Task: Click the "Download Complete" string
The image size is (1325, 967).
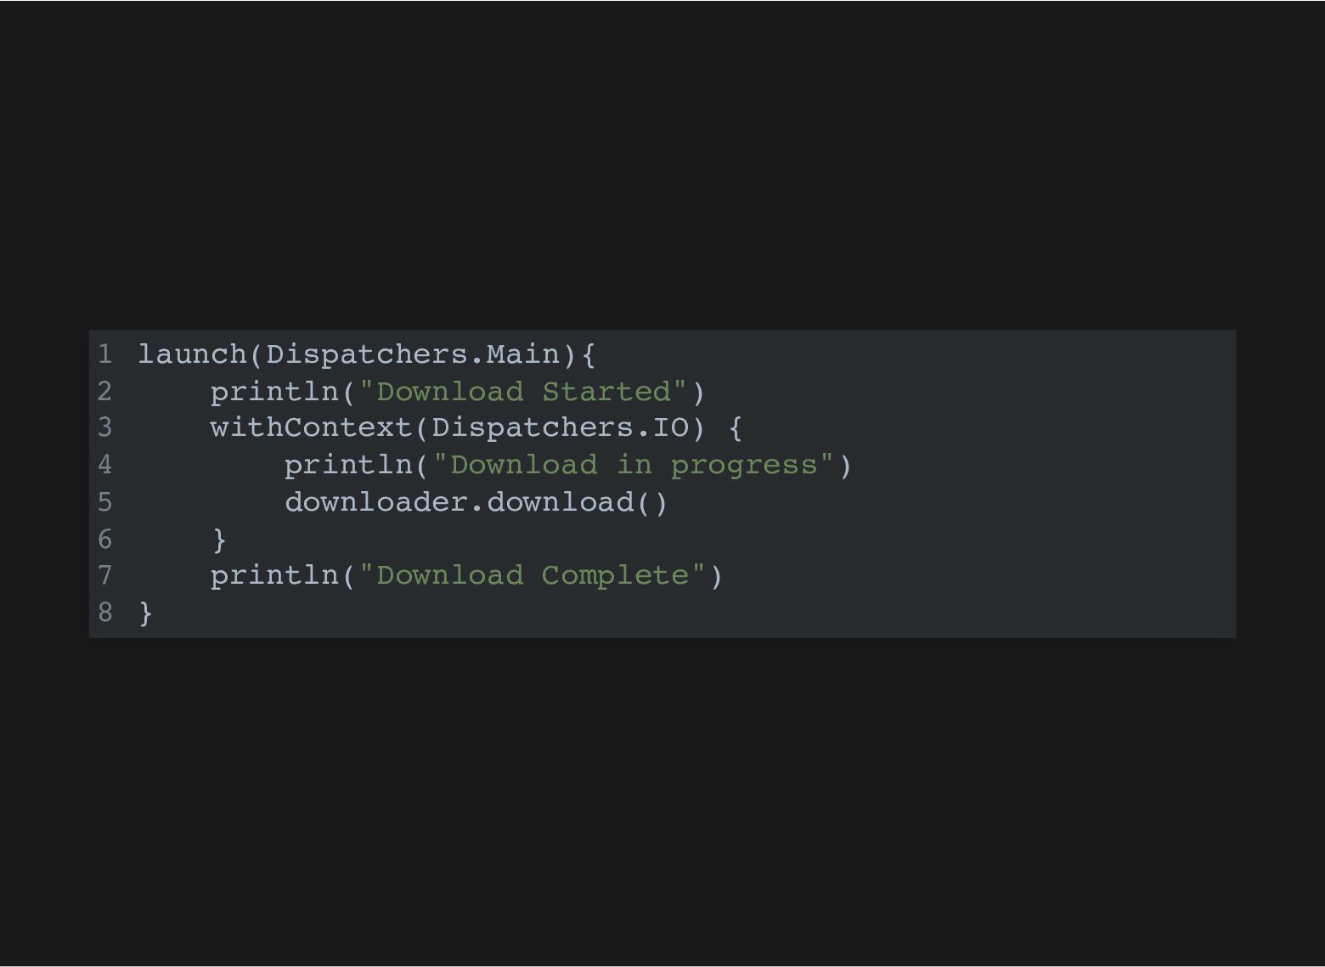Action: (x=533, y=575)
